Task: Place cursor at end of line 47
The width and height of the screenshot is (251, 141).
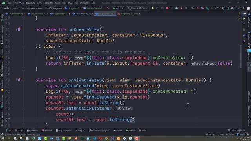Action: tap(135, 119)
